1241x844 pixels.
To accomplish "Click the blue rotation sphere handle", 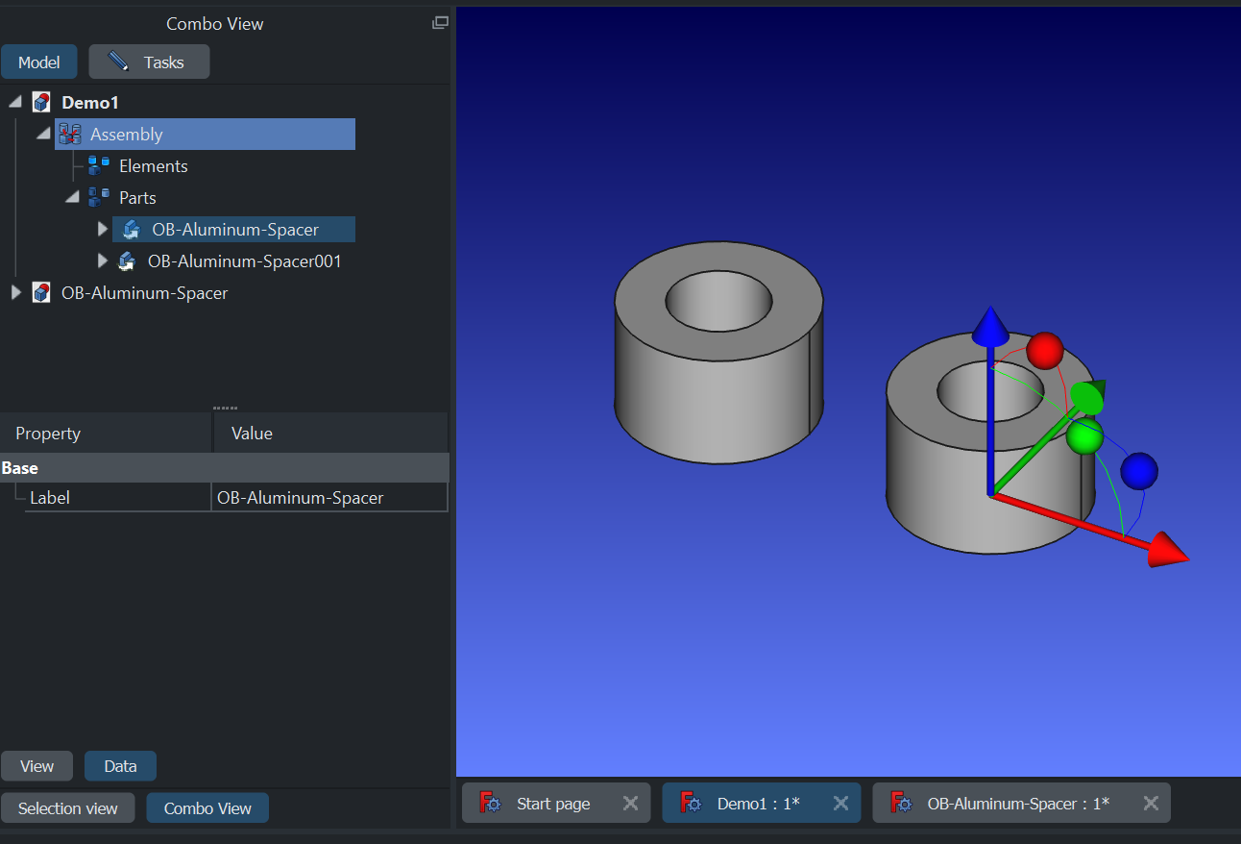I will (1139, 471).
